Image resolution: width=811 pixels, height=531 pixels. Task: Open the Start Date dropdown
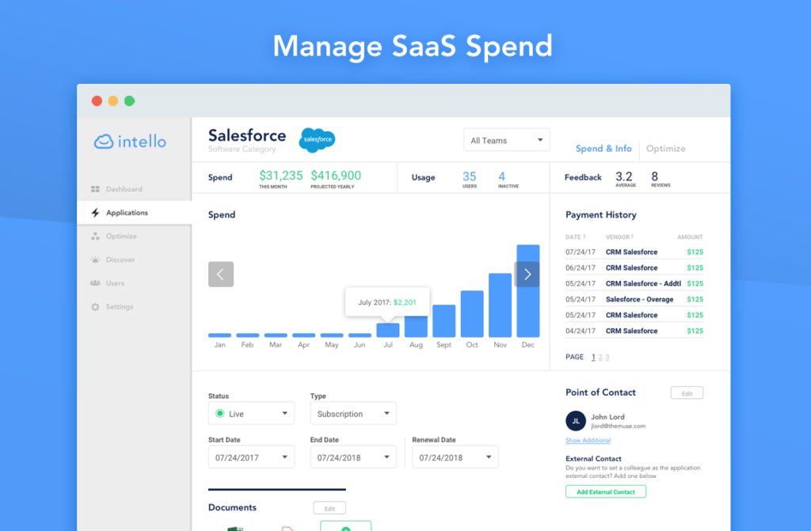point(251,457)
